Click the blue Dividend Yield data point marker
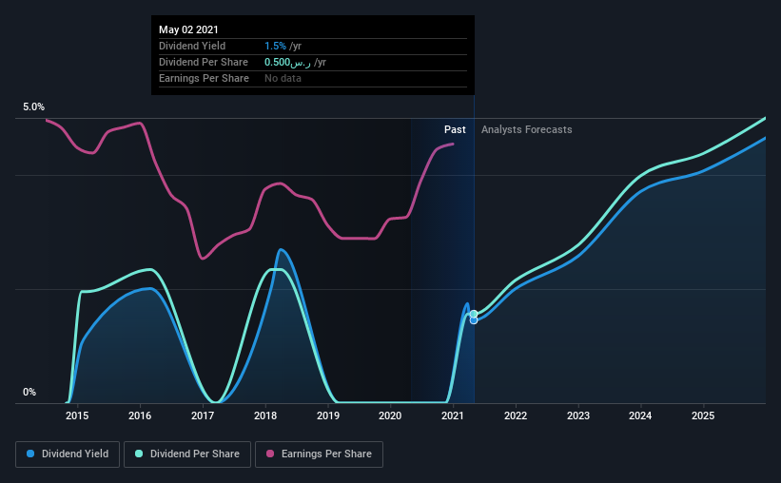This screenshot has width=781, height=483. pos(474,320)
